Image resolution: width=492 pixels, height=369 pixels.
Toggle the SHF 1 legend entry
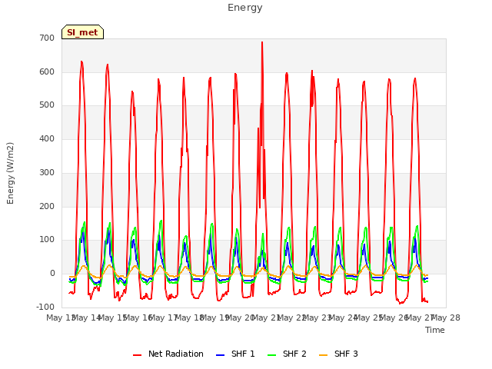235,354
